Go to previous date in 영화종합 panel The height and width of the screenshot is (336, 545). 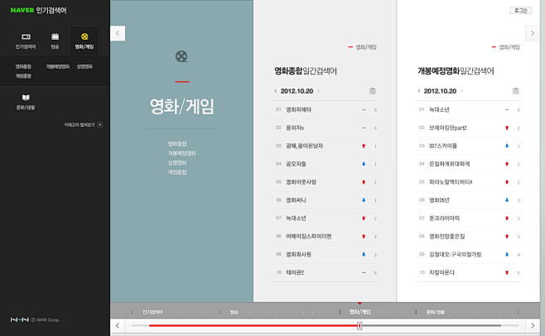pyautogui.click(x=276, y=91)
